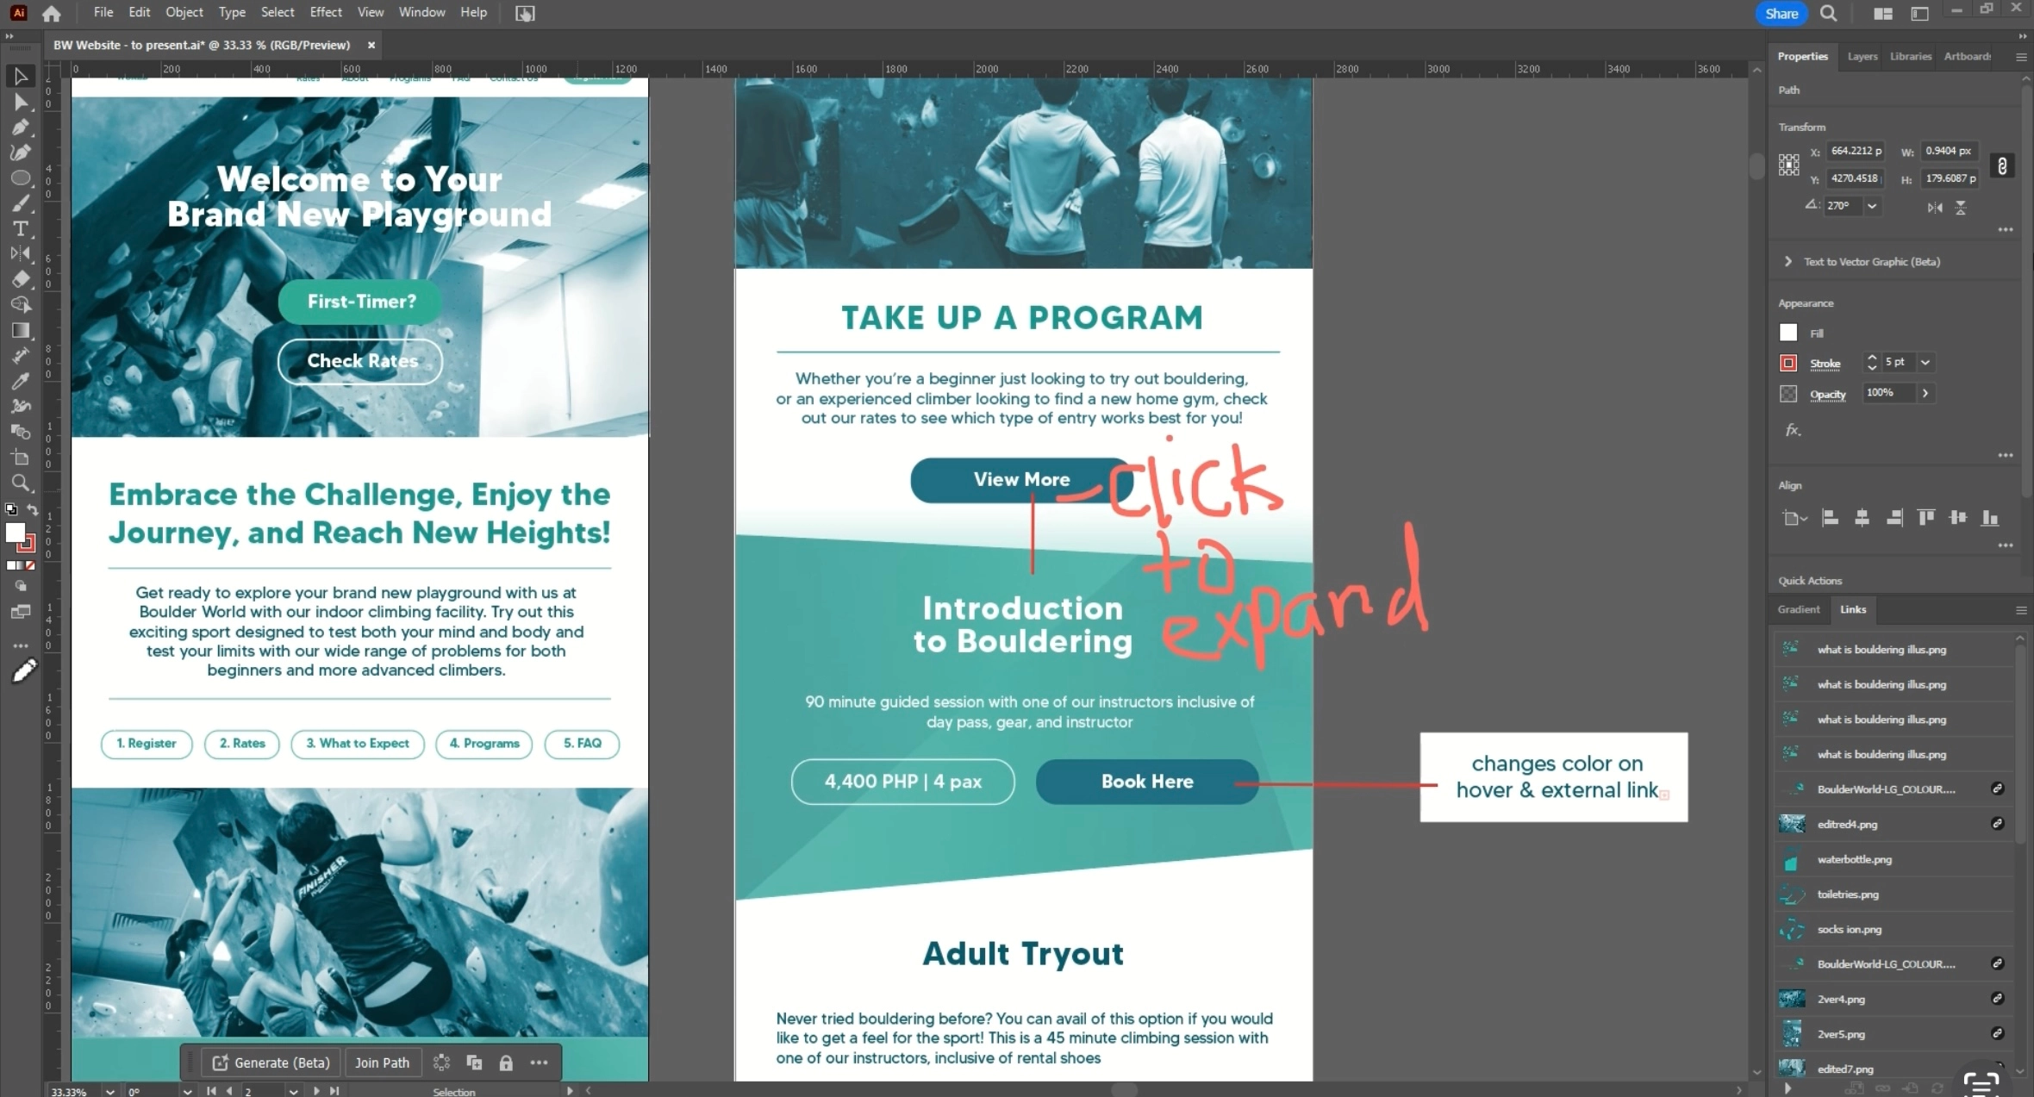Viewport: 2034px width, 1097px height.
Task: Open the Window menu
Action: tap(421, 12)
